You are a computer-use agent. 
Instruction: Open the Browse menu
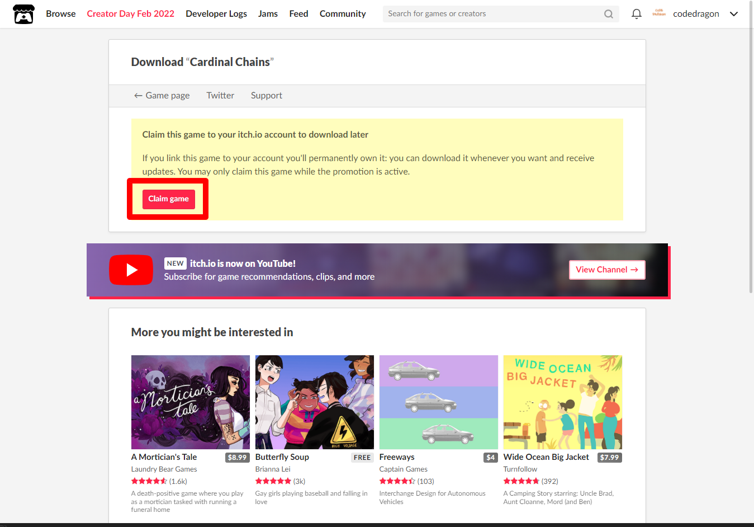click(x=61, y=14)
